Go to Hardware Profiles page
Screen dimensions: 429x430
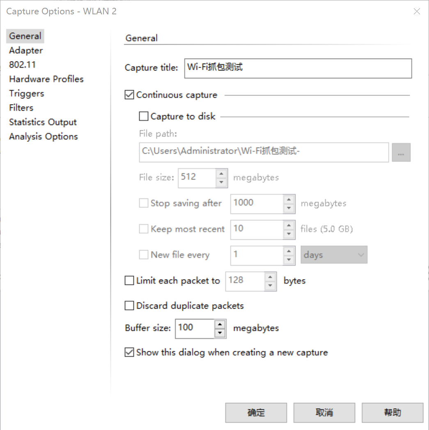46,79
